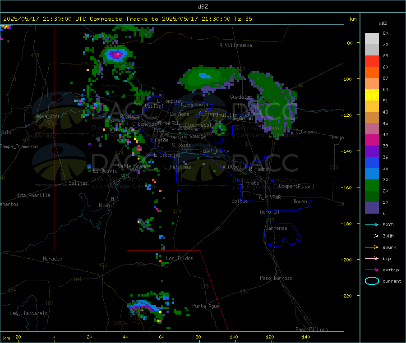Click the Valle_Grande label

(x=134, y=166)
